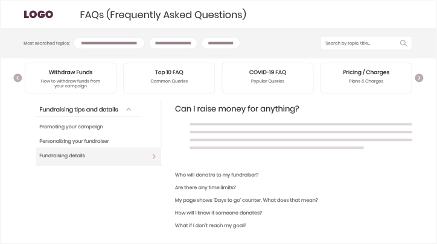Expand the 'Are there any time limits?' question
Screen dimensions: 437x244
205,187
